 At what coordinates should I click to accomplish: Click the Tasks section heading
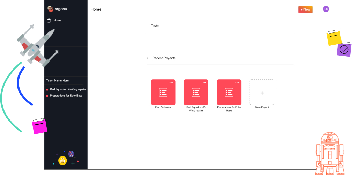(155, 25)
